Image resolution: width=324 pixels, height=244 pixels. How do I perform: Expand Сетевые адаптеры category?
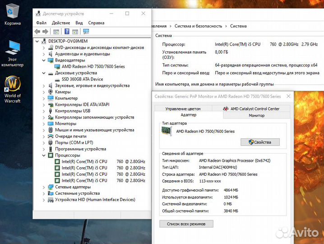44,188
